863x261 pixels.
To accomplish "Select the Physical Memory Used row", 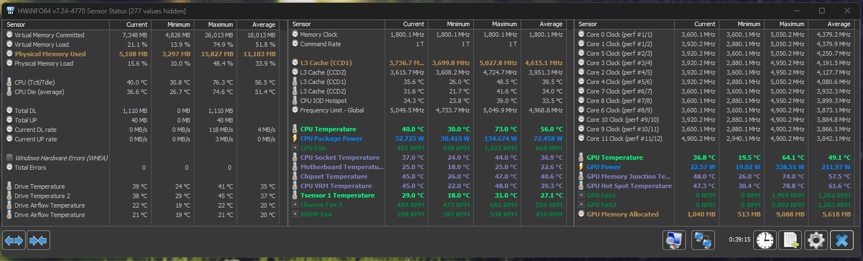I will pos(141,54).
